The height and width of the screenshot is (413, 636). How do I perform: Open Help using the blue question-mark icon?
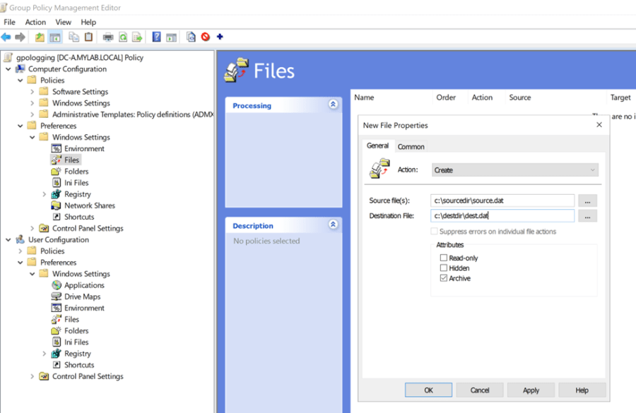[x=156, y=37]
